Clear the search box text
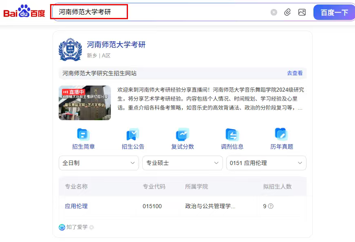 [x=274, y=12]
